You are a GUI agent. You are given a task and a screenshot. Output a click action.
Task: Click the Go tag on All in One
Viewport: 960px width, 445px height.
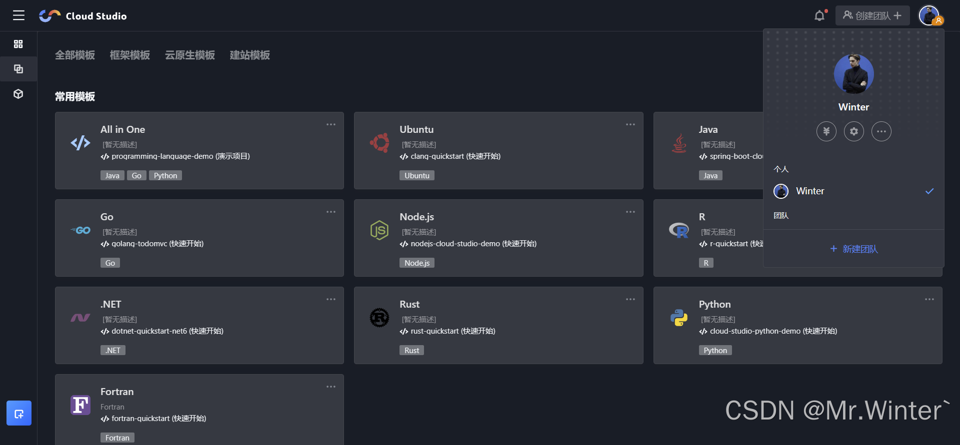click(x=136, y=176)
